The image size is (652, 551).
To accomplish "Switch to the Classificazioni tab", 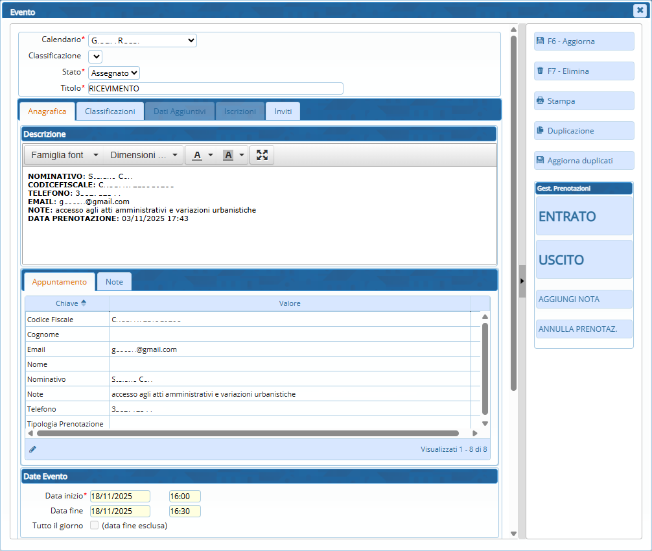I will [110, 111].
